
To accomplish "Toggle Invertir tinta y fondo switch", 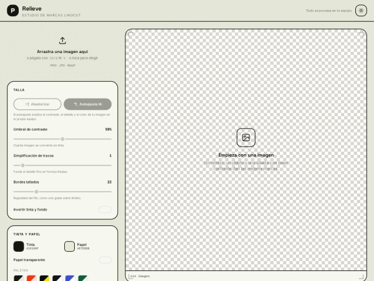I will point(105,210).
